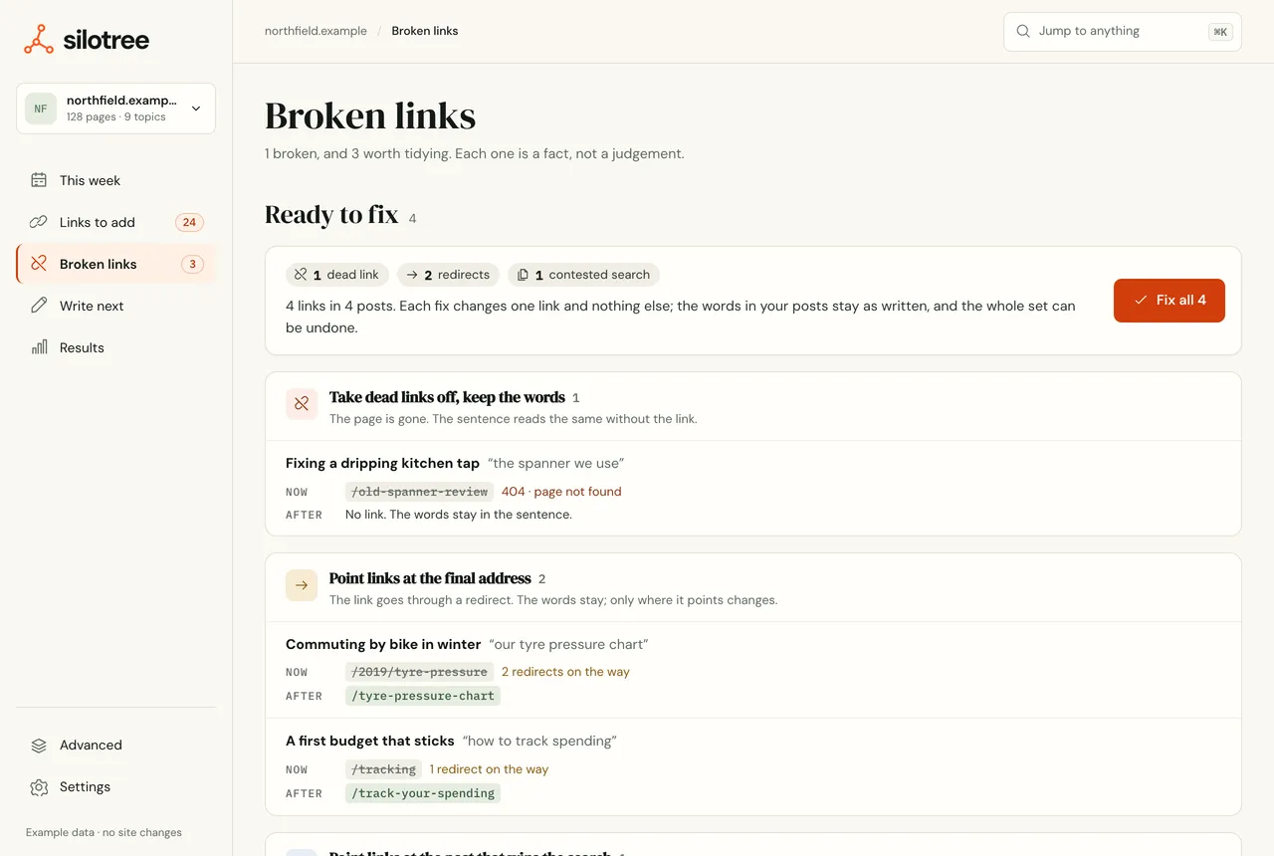Click the /tracking URL tag
Viewport: 1274px width, 856px height.
pos(383,769)
